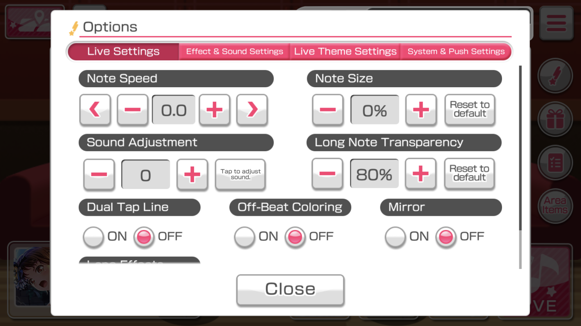This screenshot has width=581, height=326.
Task: Click the note size increment plus icon
Action: [x=420, y=110]
